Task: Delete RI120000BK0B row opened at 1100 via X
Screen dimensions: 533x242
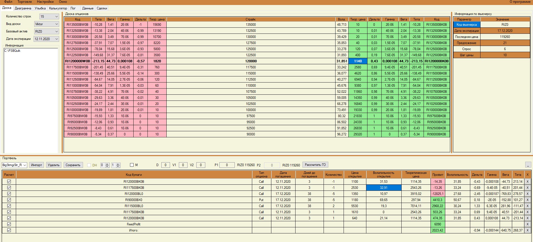Action: (x=527, y=182)
